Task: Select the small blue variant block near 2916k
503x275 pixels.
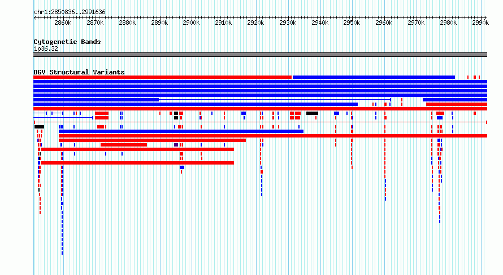Action: [244, 113]
